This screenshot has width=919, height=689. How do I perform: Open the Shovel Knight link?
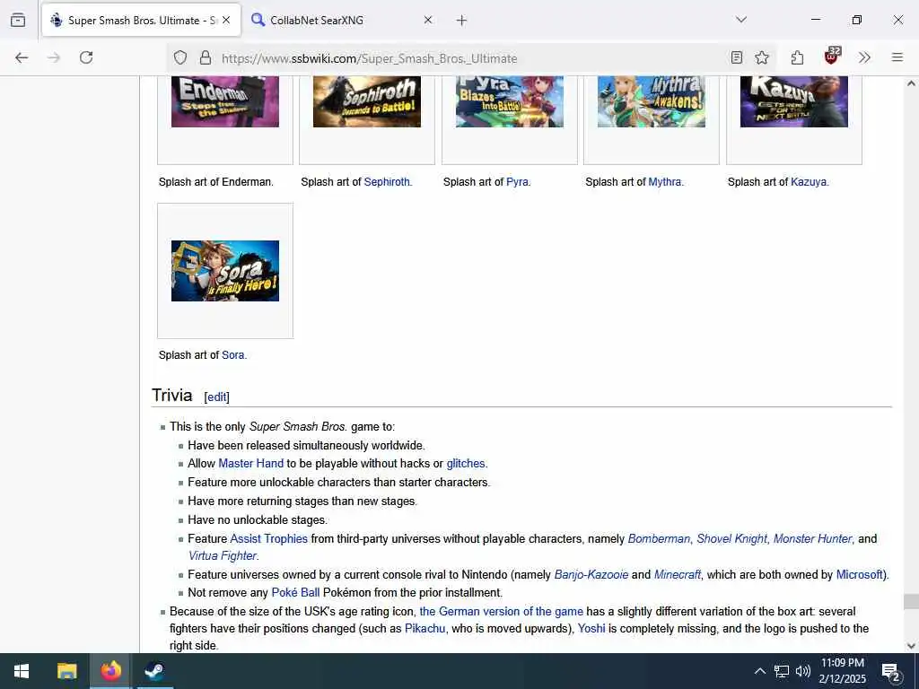[731, 538]
